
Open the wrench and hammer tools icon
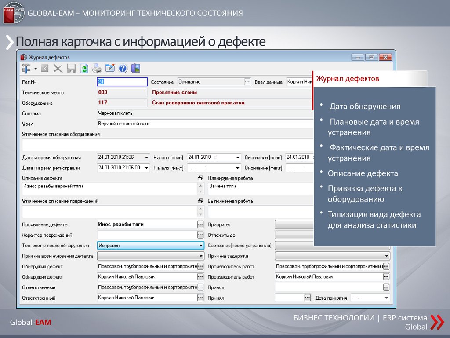[x=26, y=68]
